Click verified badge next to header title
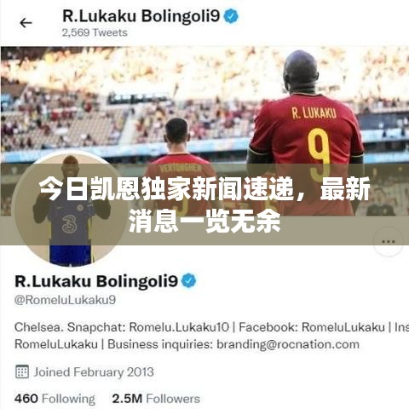Viewport: 409px width, 409px height. click(231, 16)
